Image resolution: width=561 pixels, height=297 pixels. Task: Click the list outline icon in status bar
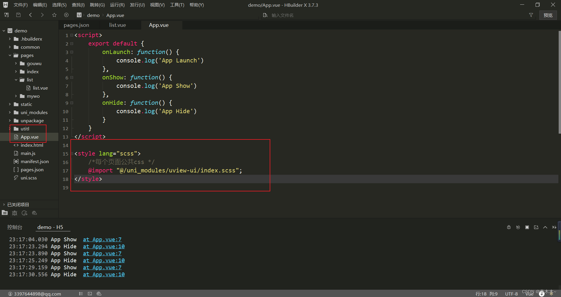[81, 294]
